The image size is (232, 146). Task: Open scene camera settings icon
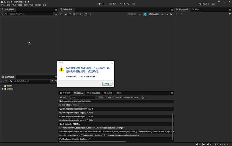[167, 14]
